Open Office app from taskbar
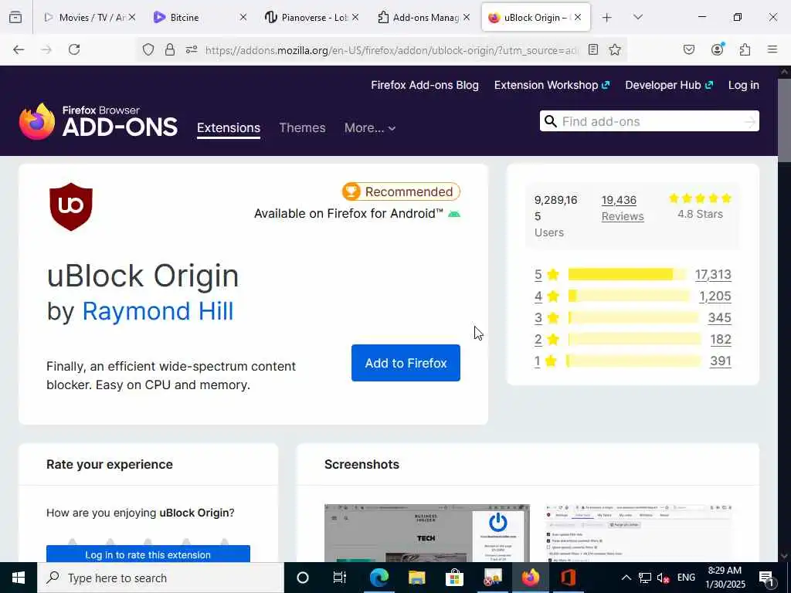The image size is (791, 593). tap(568, 578)
